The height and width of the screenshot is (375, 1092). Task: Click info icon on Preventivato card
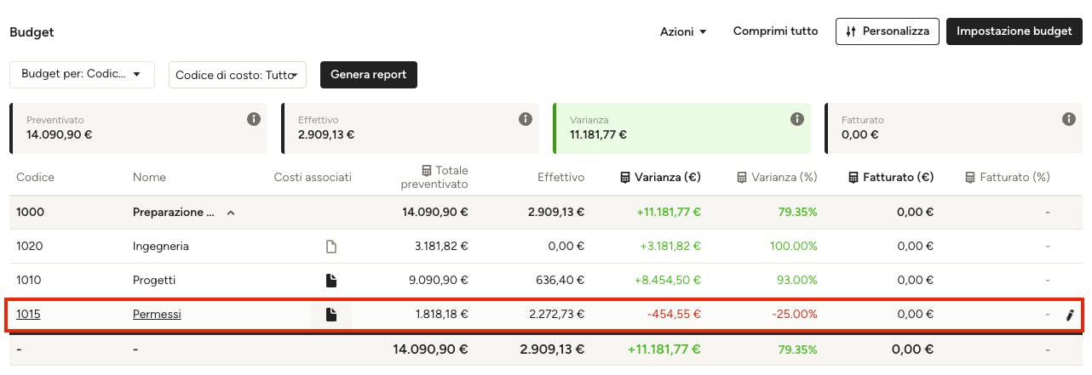coord(253,119)
